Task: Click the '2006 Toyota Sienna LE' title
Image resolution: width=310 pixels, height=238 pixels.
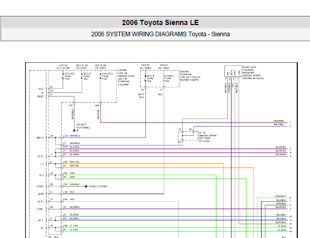Action: pyautogui.click(x=160, y=22)
